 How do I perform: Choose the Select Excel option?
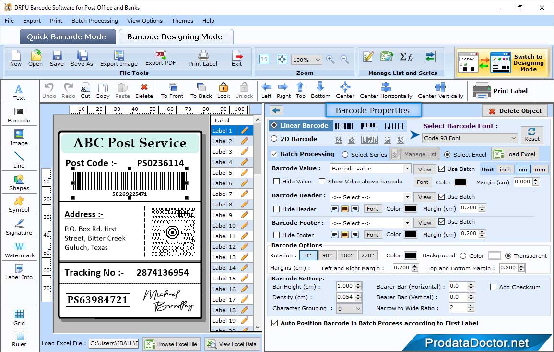point(448,155)
